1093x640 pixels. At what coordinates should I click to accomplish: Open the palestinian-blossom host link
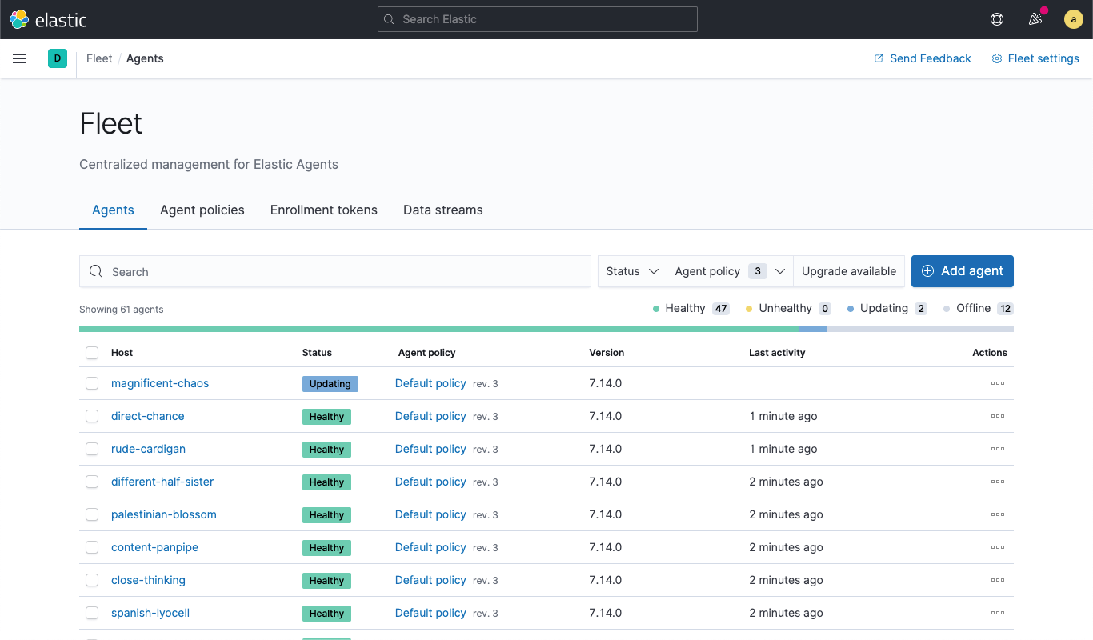tap(164, 514)
